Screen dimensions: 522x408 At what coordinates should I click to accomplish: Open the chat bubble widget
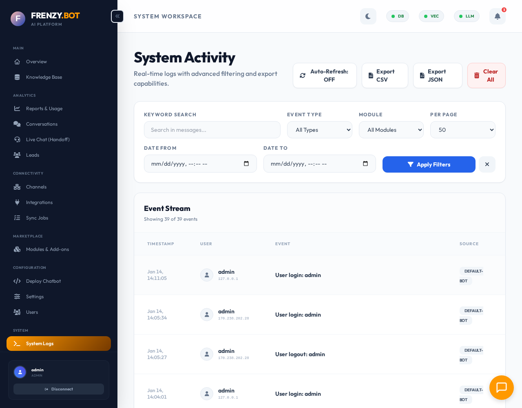[502, 388]
